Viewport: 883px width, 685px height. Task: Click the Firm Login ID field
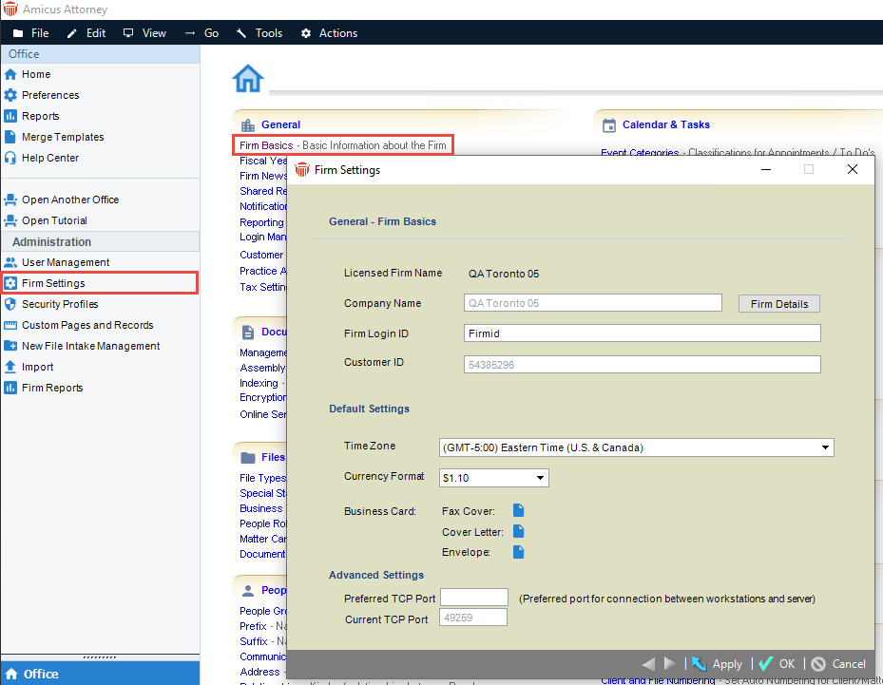(642, 333)
